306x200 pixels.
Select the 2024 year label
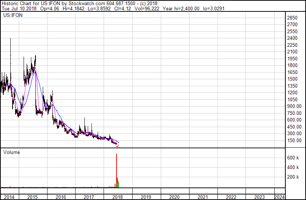(x=279, y=197)
